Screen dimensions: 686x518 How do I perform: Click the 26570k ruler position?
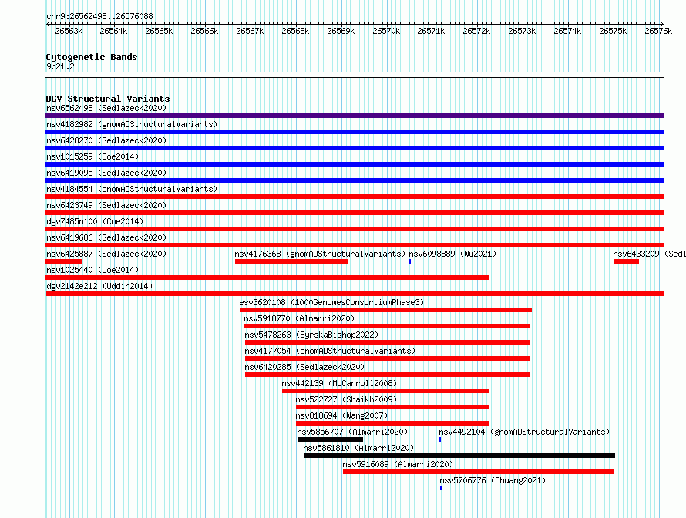coord(386,31)
